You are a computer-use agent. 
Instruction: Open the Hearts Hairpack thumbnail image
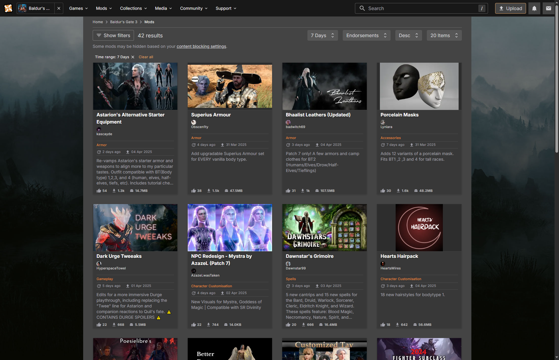419,228
